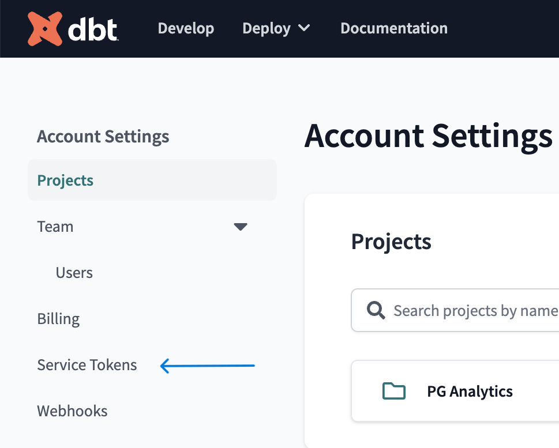
Task: Select Projects in the sidebar
Action: (x=65, y=180)
